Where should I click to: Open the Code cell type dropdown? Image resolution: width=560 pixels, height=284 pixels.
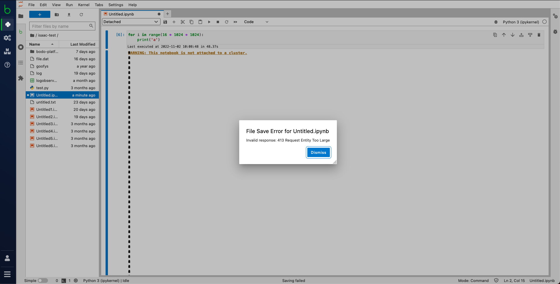(256, 22)
